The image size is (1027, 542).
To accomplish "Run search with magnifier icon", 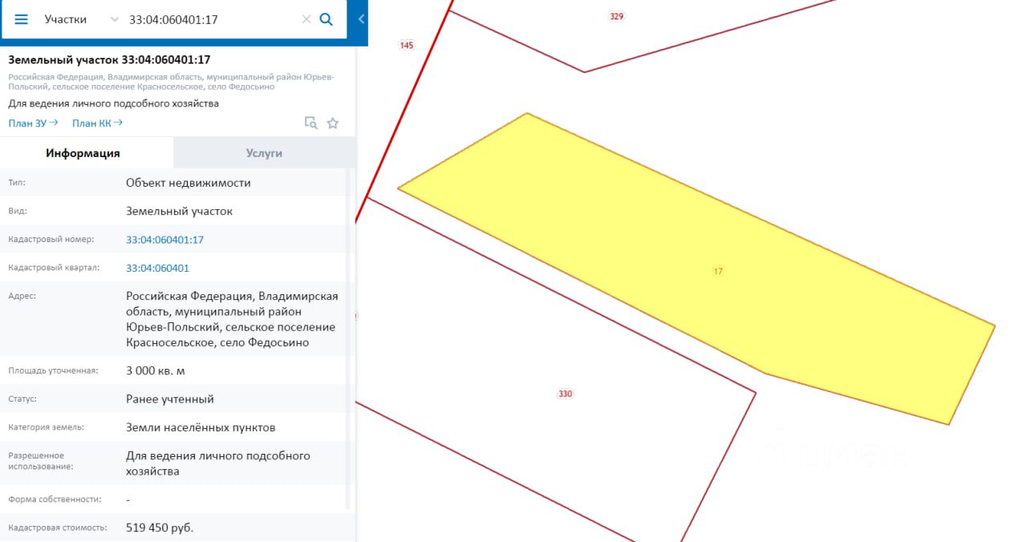I will coord(327,19).
